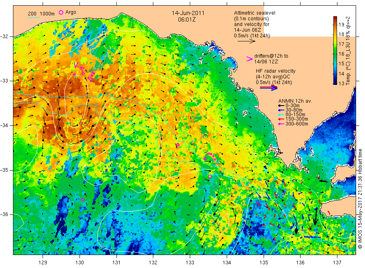Click the 132 longitude axis label
Image resolution: width=365 pixels, height=268 pixels.
(153, 262)
